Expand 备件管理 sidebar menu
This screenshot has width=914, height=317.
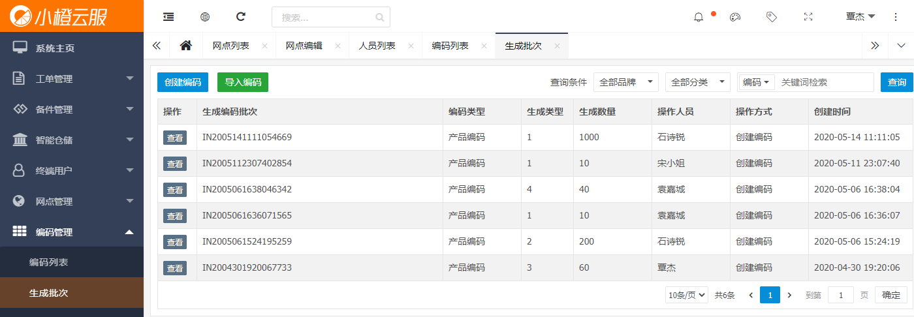click(72, 110)
